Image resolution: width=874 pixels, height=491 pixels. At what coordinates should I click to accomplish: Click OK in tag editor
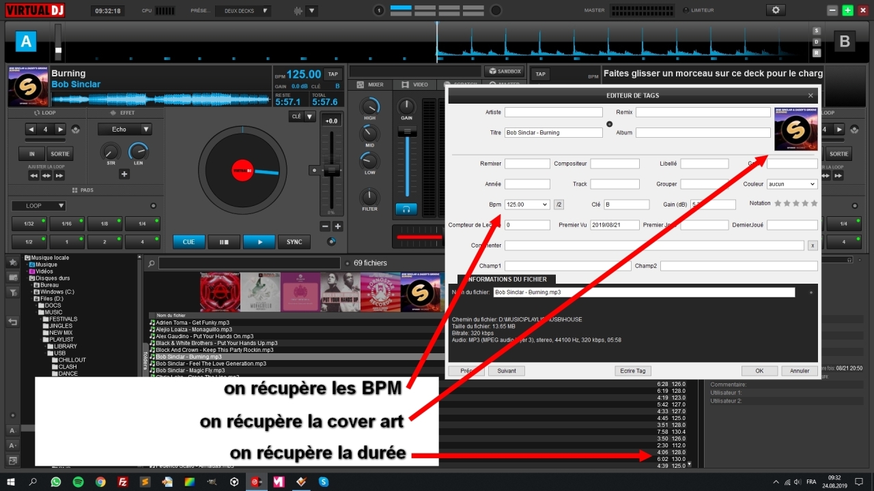[x=759, y=371]
